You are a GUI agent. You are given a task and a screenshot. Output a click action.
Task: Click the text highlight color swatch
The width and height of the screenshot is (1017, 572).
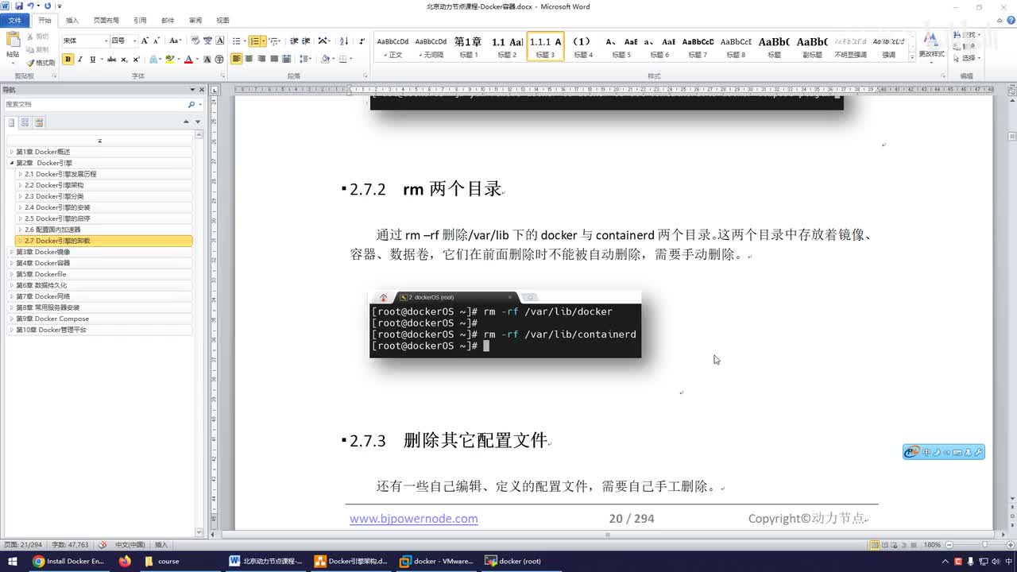click(169, 60)
